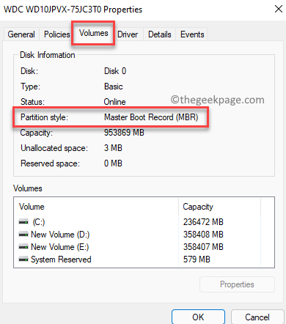
Task: Click the drive icon for New Volume (E:)
Action: click(23, 247)
